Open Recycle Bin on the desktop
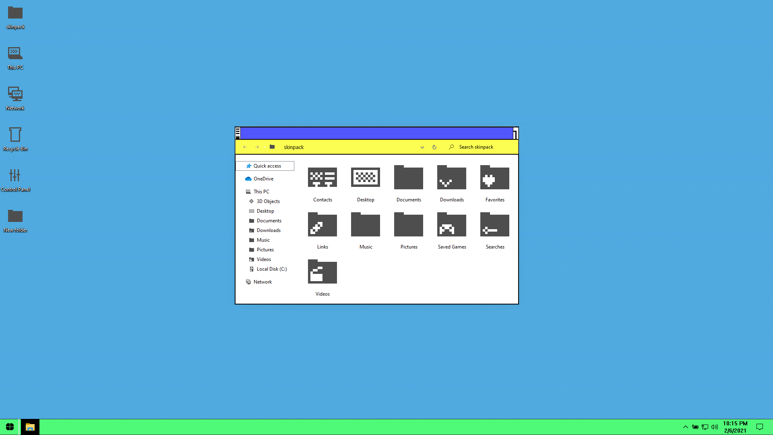Viewport: 773px width, 435px height. click(x=15, y=135)
